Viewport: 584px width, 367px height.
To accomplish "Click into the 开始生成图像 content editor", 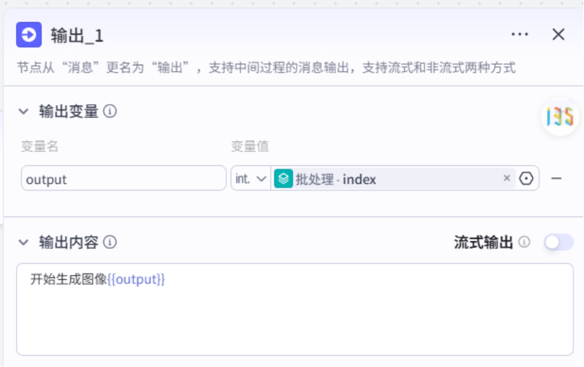I will click(x=294, y=309).
